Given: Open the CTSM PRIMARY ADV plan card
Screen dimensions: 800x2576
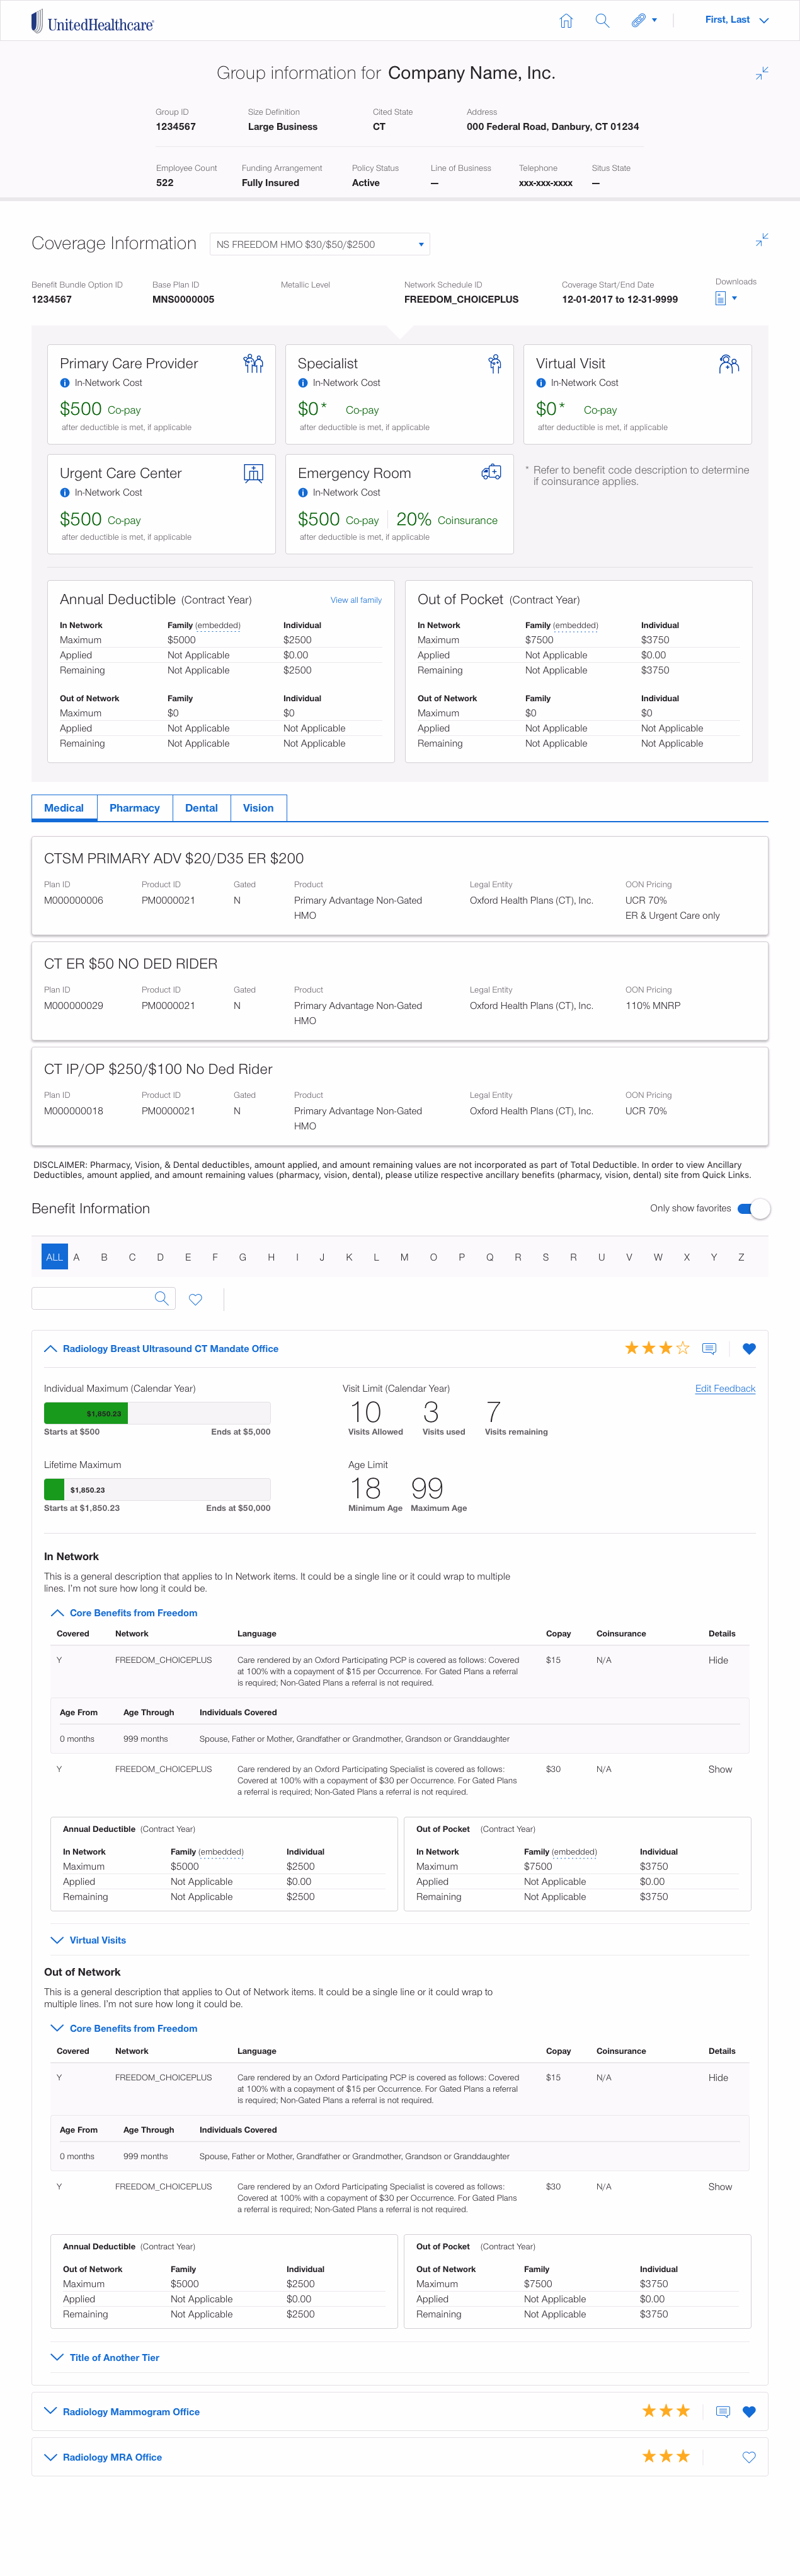Looking at the screenshot, I should click(399, 886).
